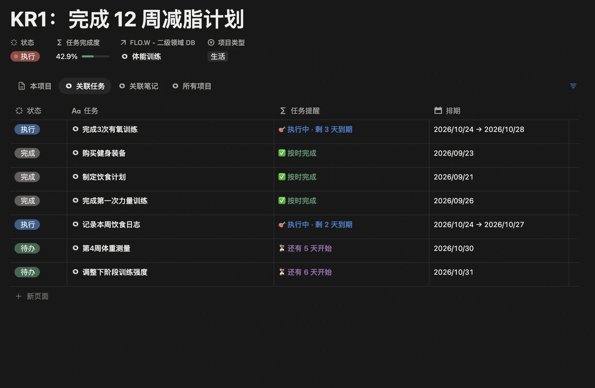The width and height of the screenshot is (595, 388).
Task: Change status 执行 of 记录本周饮食日志
Action: [x=27, y=225]
